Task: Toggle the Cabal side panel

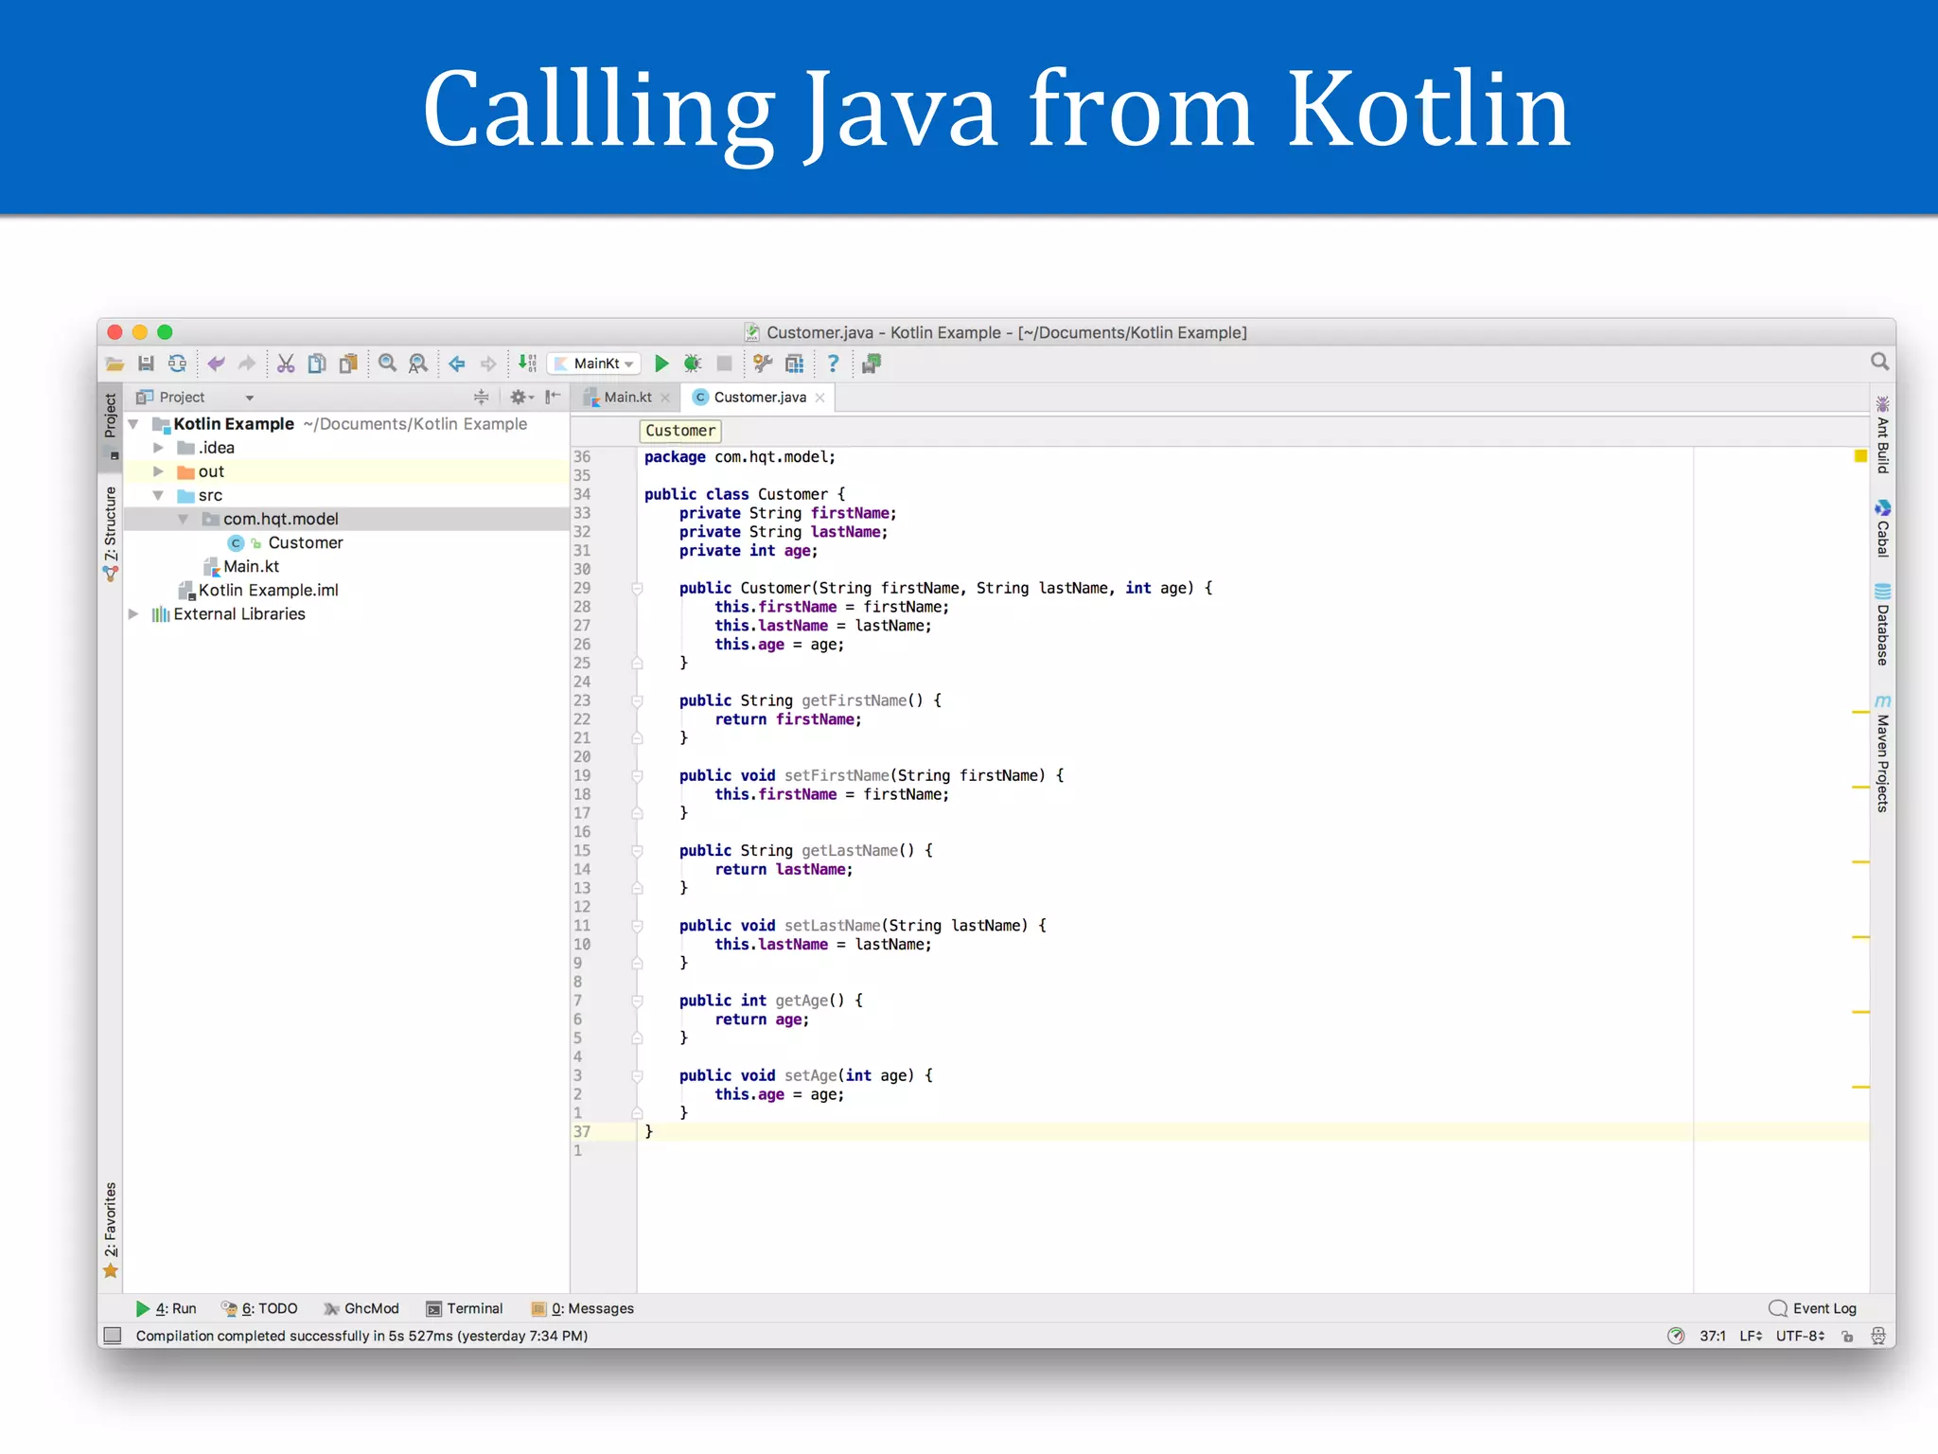Action: pyautogui.click(x=1882, y=528)
